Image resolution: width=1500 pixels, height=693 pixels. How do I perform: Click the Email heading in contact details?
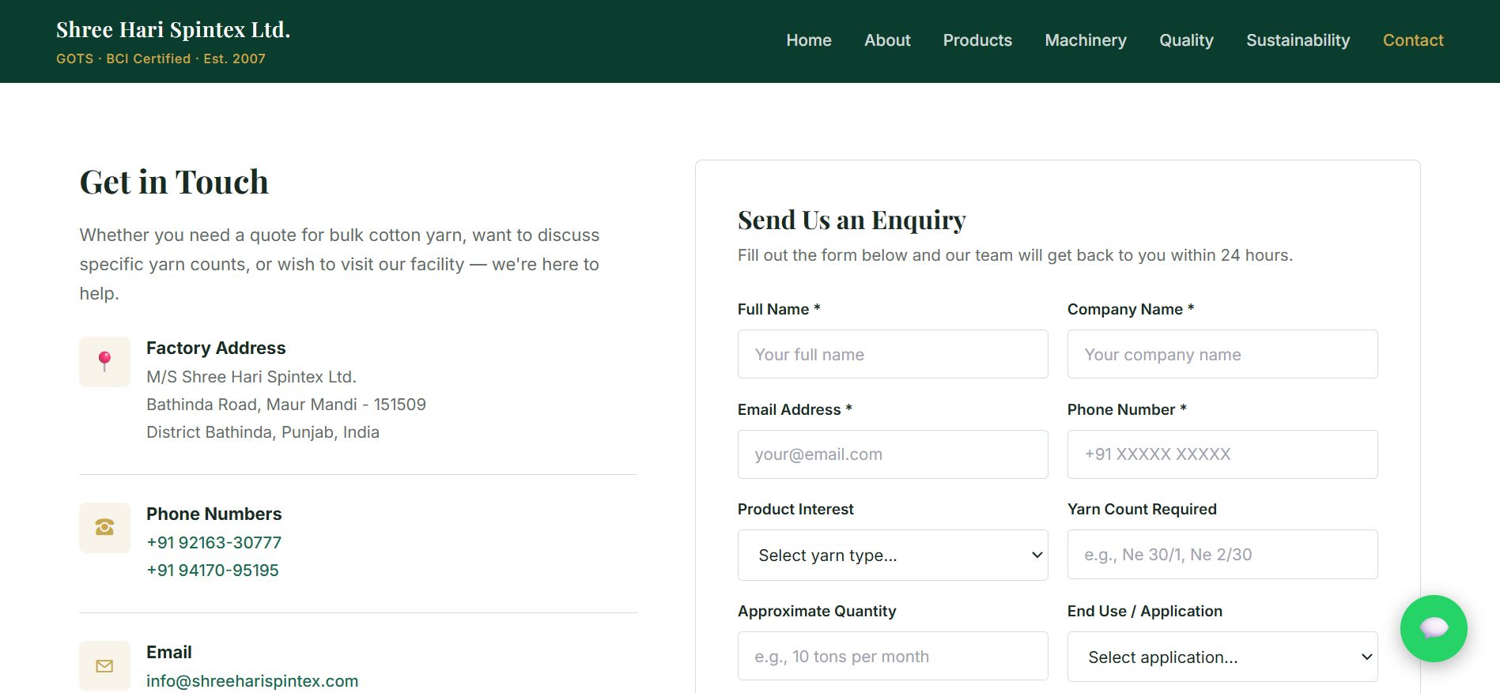click(169, 653)
